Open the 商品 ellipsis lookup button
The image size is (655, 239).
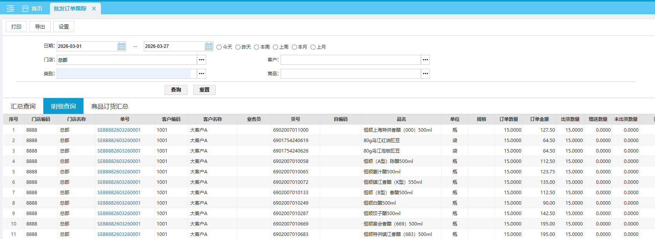(x=425, y=74)
